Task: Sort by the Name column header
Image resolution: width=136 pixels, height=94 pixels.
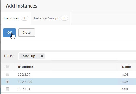Action: coord(126,67)
